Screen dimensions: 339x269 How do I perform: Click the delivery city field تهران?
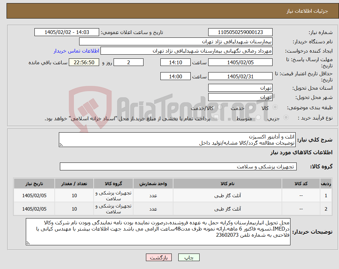point(240,97)
